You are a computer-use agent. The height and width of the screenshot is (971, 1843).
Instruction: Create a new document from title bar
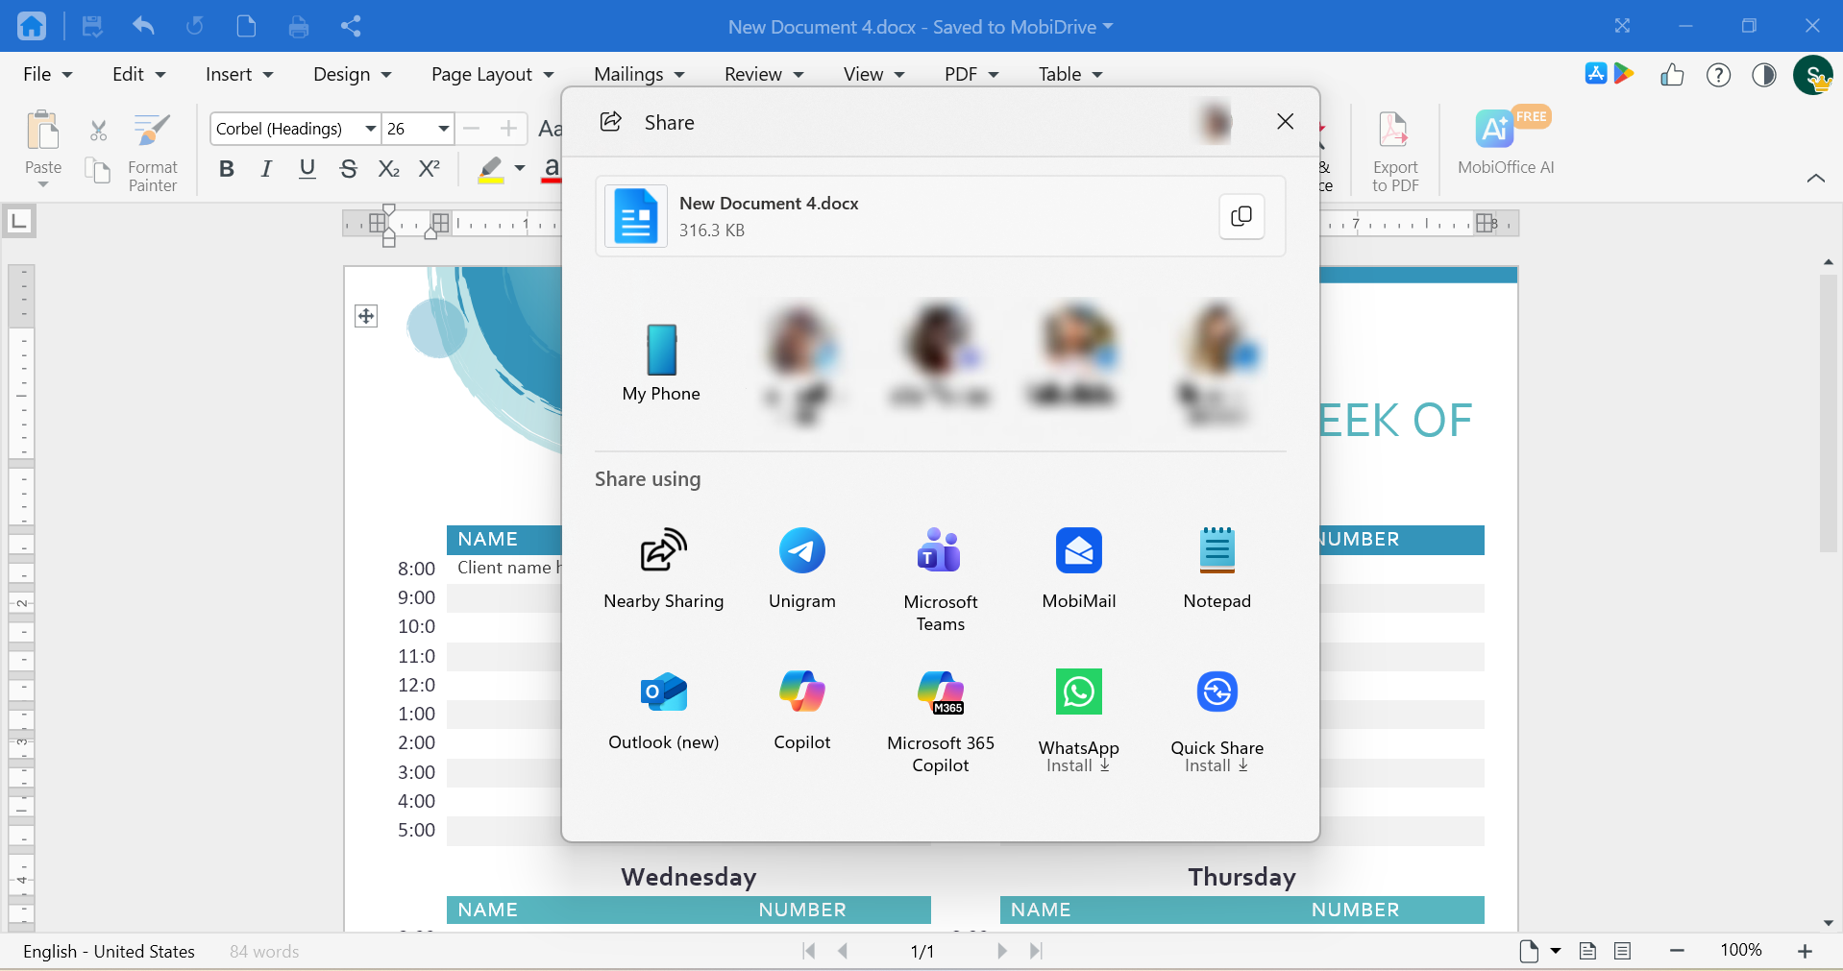coord(246,26)
